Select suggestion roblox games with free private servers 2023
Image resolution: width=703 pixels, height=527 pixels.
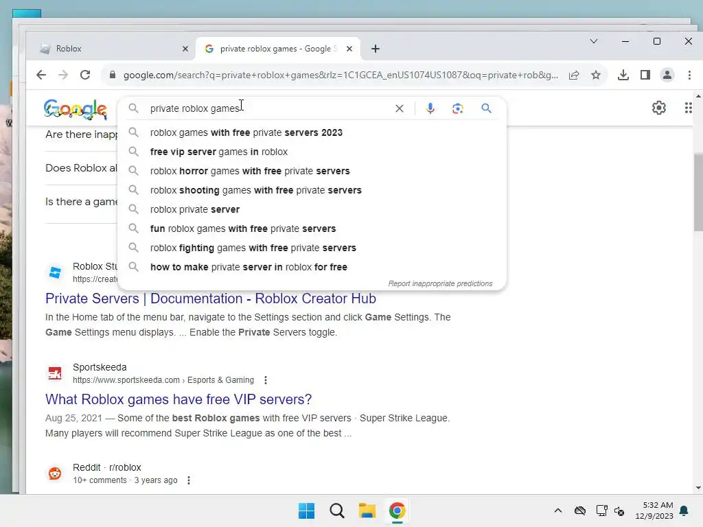(x=312, y=132)
